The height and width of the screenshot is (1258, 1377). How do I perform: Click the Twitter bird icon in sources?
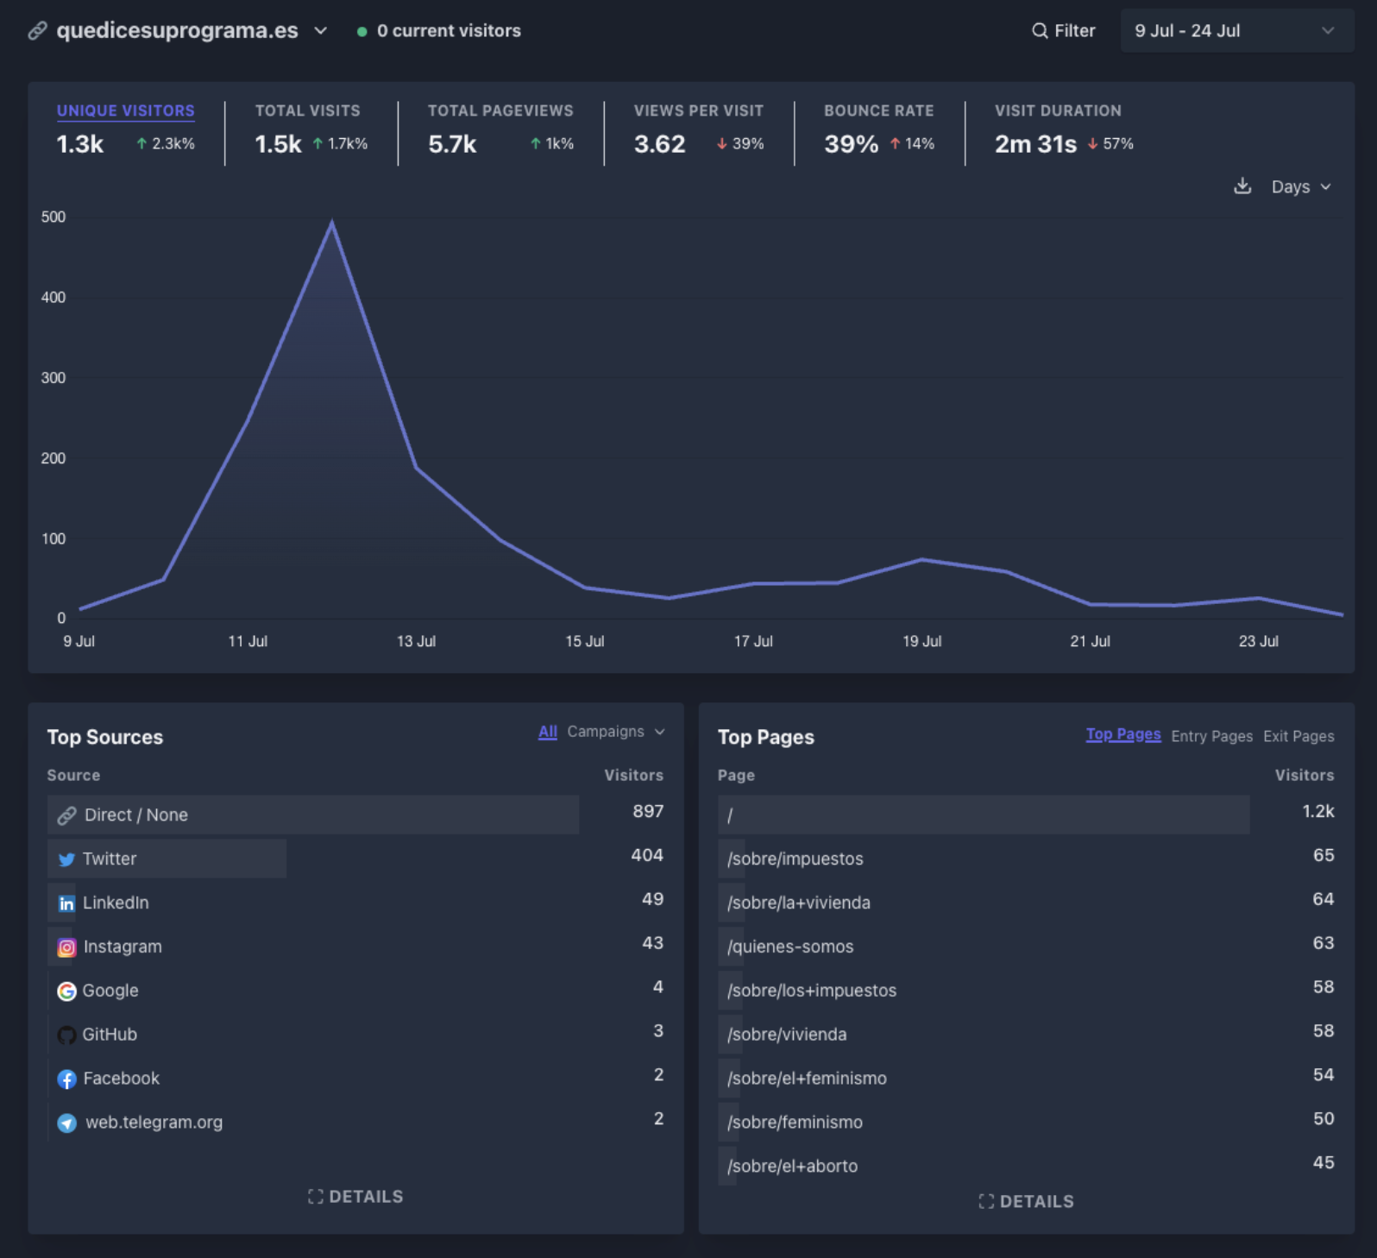(x=66, y=859)
